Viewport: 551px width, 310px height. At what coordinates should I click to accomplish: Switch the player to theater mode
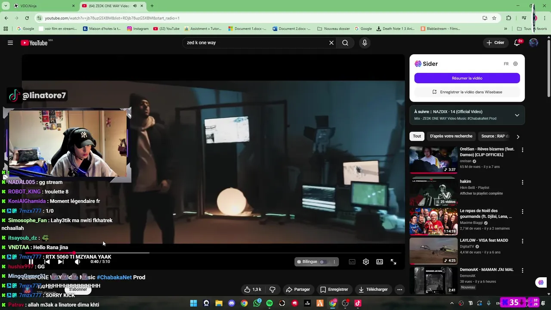point(380,262)
